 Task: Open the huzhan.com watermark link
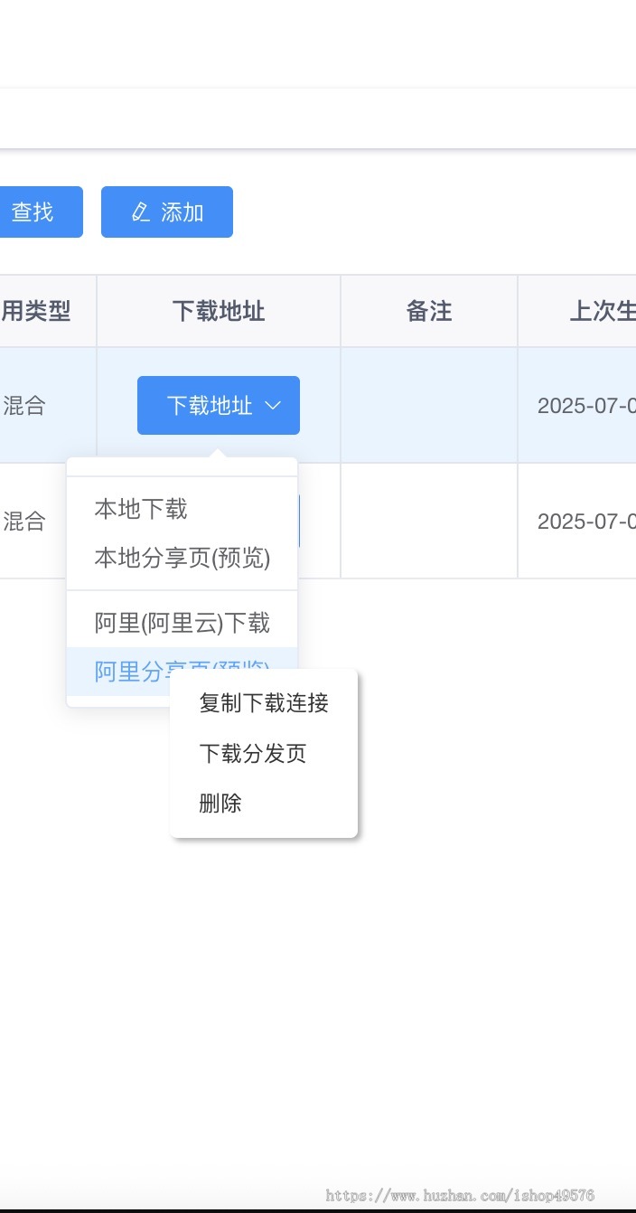(460, 1196)
